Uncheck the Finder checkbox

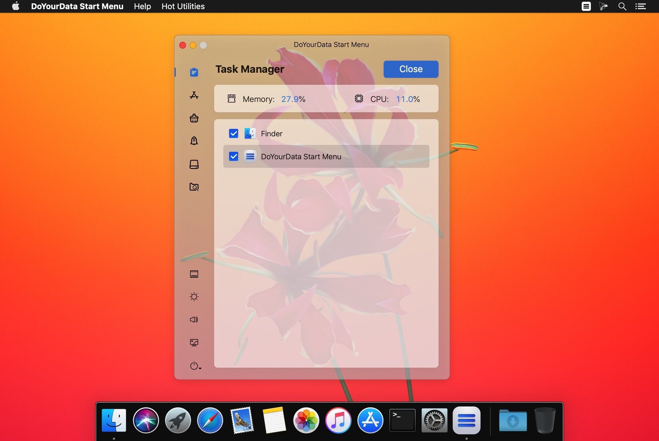coord(233,133)
